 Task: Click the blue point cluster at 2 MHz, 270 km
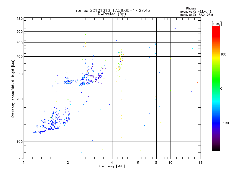coord(68,81)
